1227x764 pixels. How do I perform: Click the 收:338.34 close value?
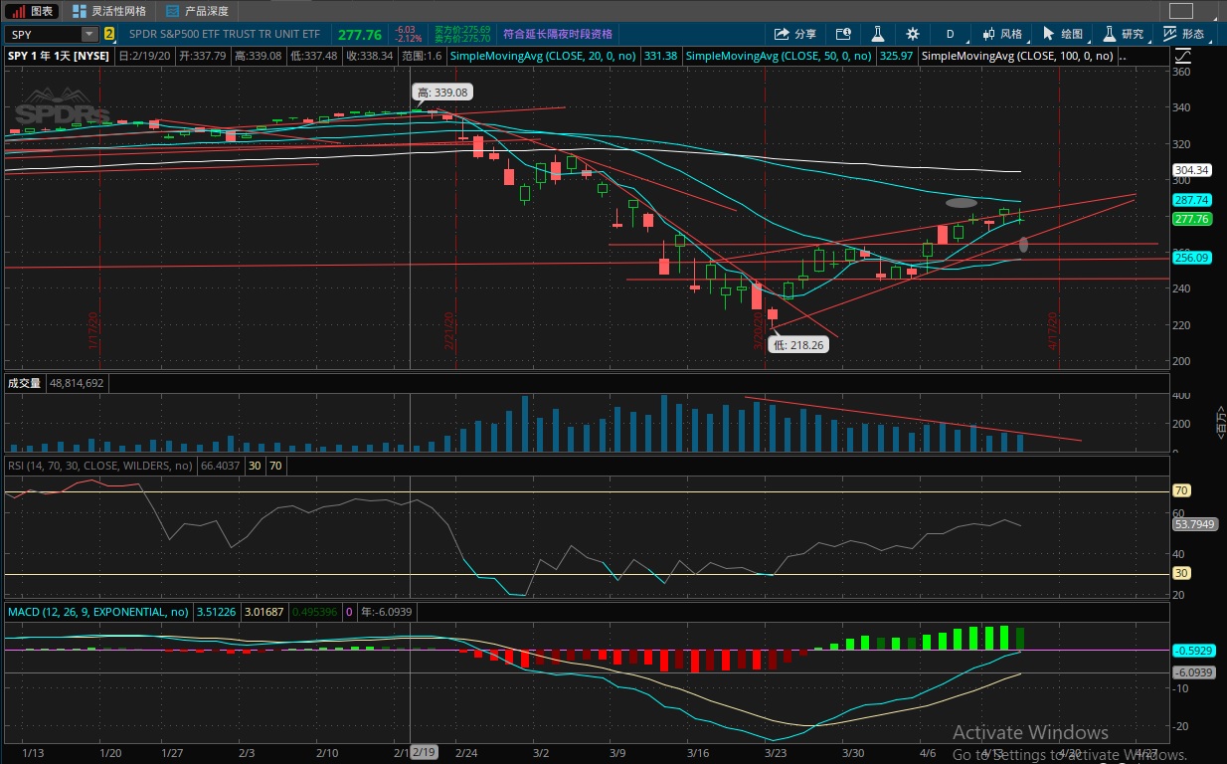[x=368, y=56]
